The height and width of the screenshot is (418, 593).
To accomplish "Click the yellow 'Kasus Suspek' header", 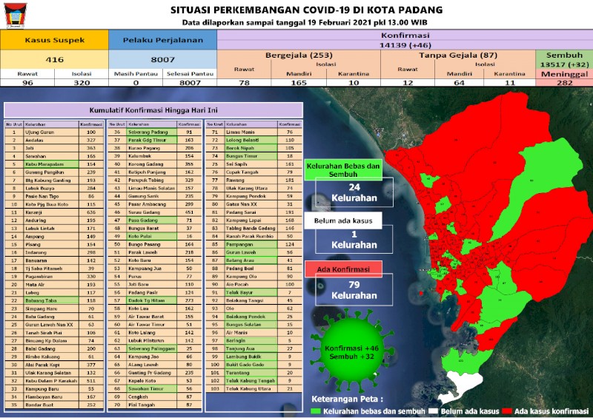I will tap(54, 40).
